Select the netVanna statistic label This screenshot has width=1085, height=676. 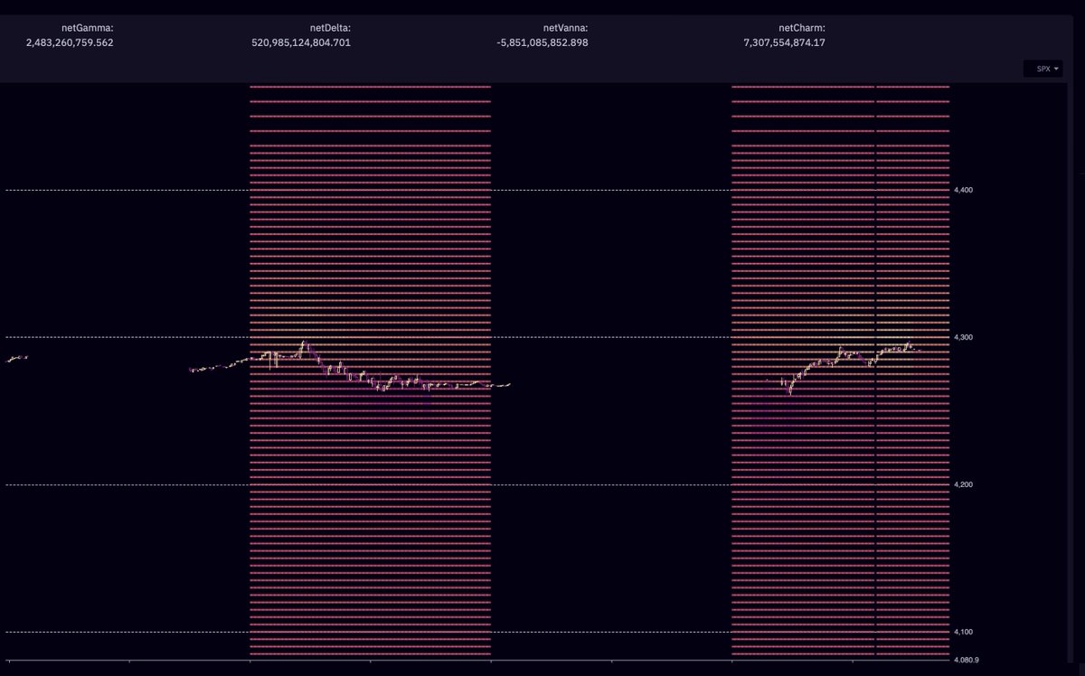tap(565, 27)
